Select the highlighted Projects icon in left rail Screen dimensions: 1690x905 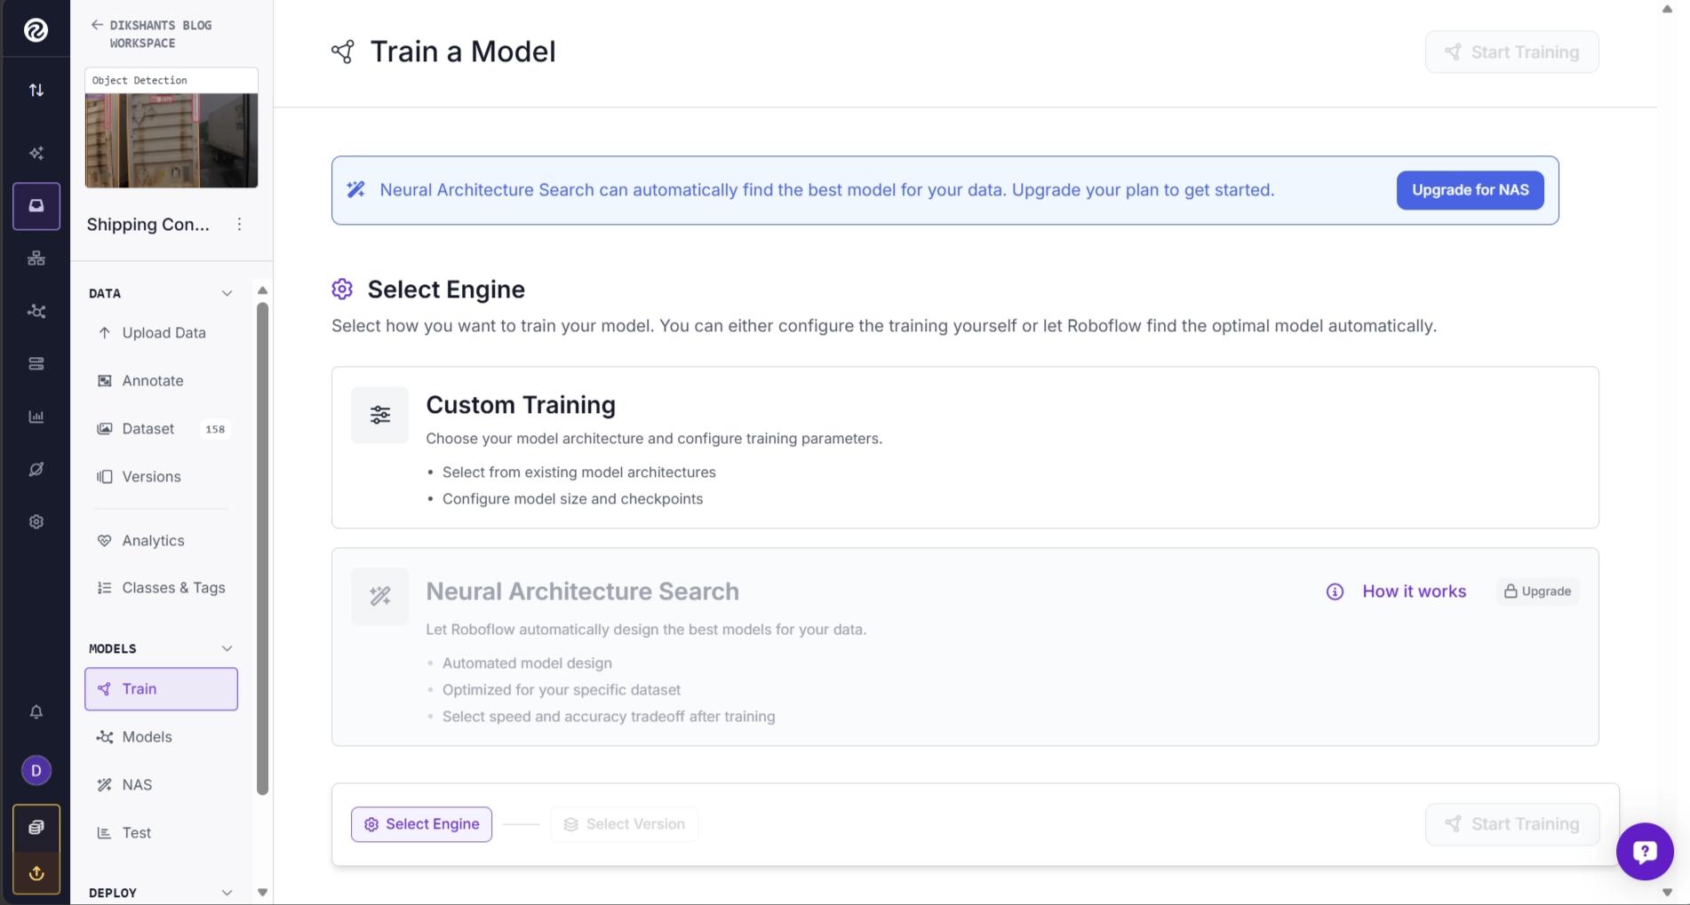click(36, 206)
